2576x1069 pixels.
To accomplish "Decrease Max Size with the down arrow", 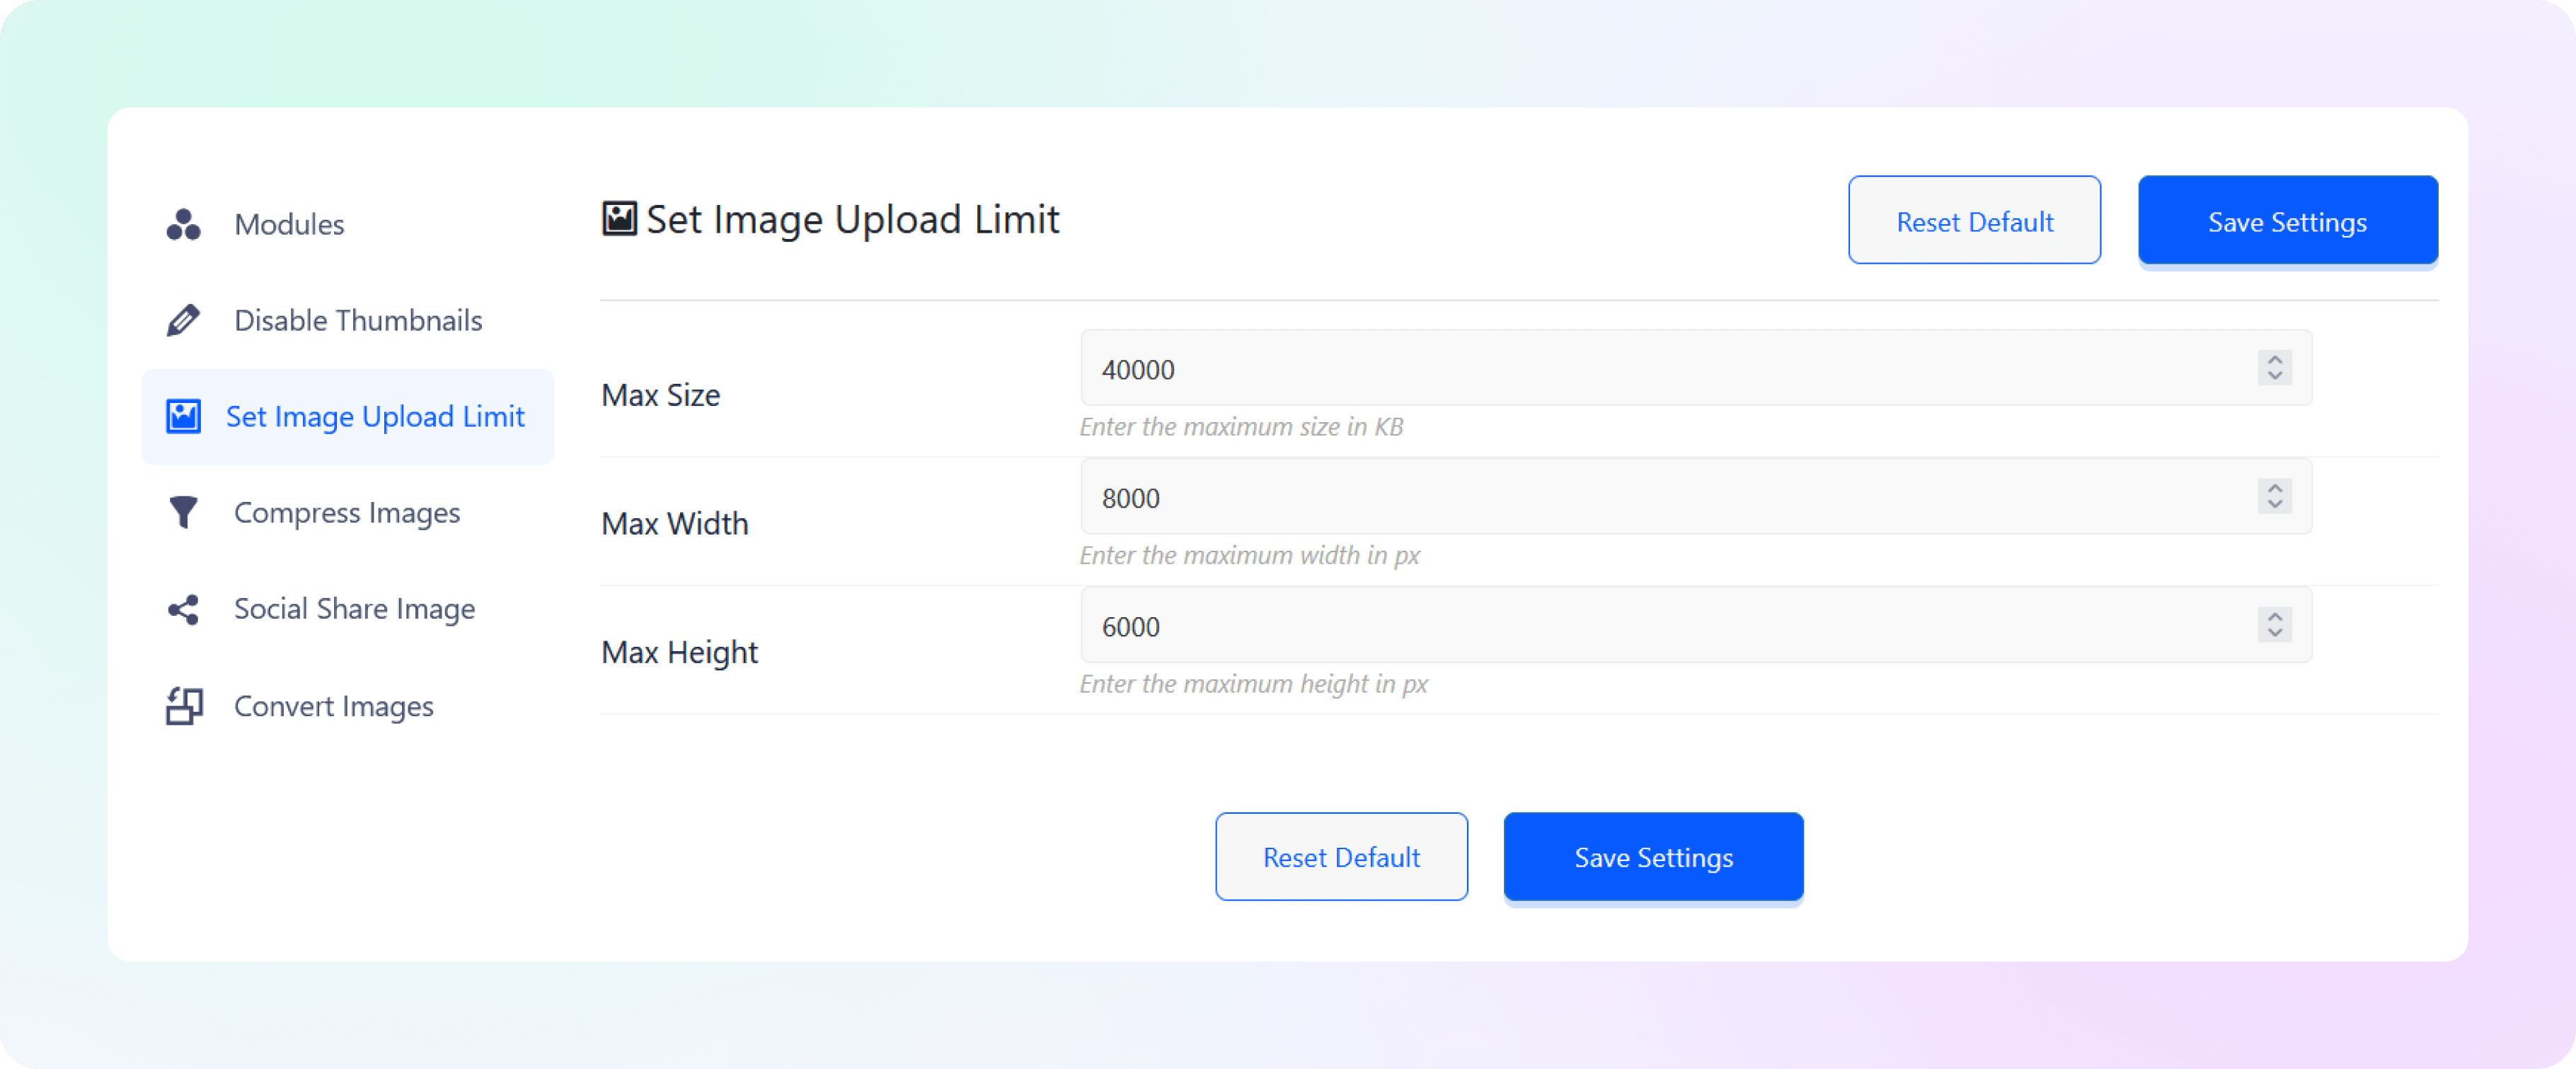I will click(2274, 377).
